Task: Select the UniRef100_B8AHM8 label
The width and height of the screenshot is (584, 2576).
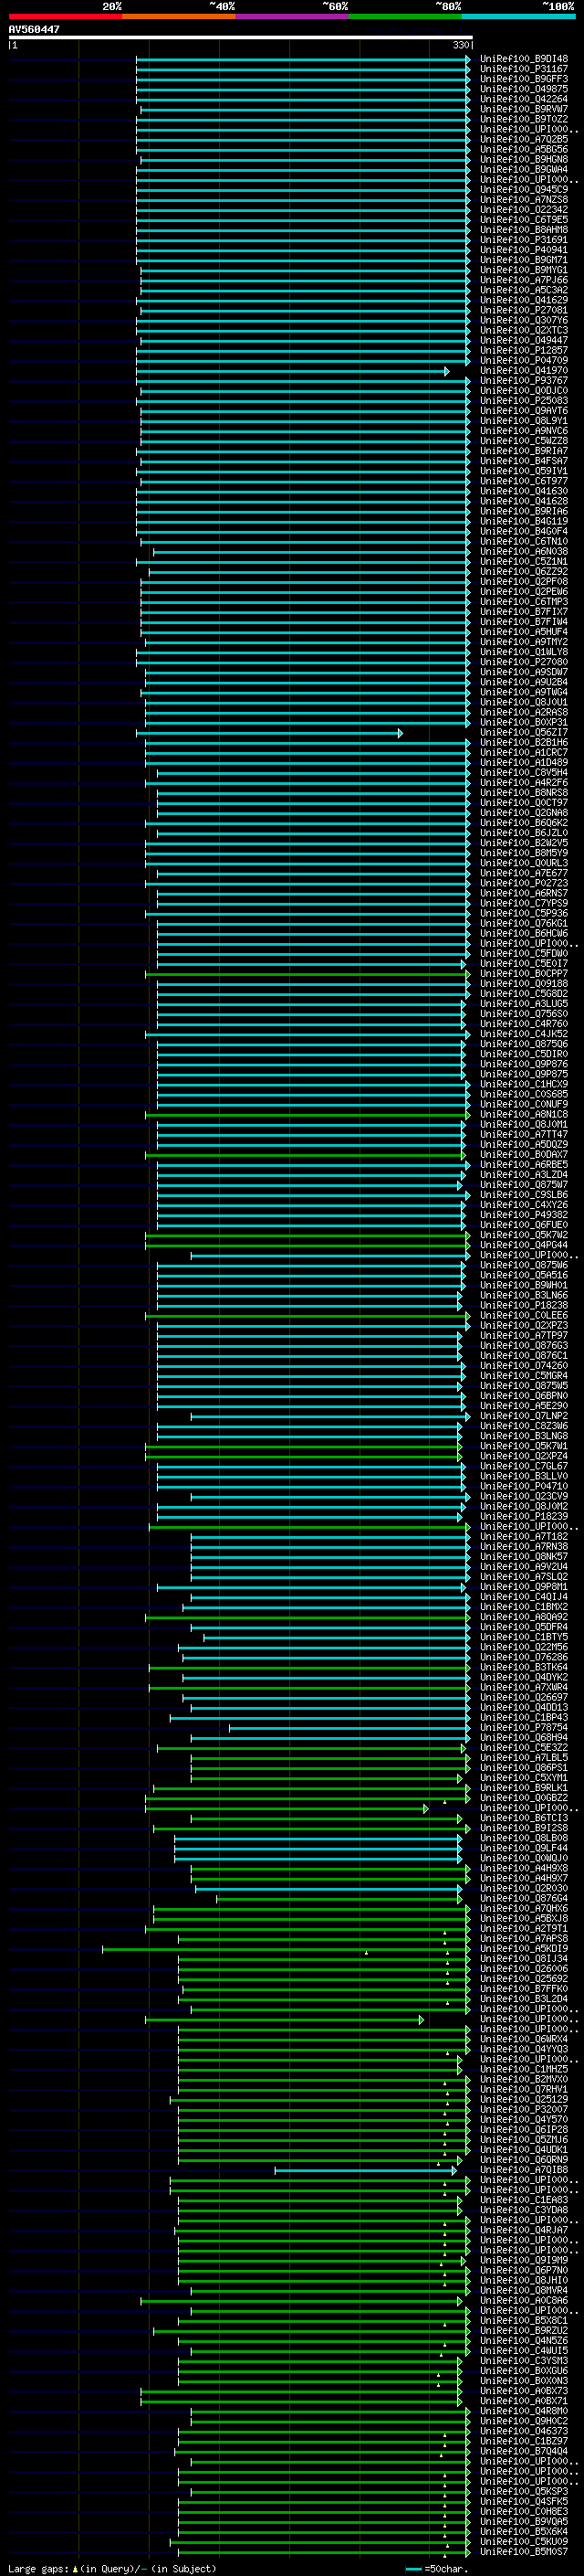Action: click(524, 230)
